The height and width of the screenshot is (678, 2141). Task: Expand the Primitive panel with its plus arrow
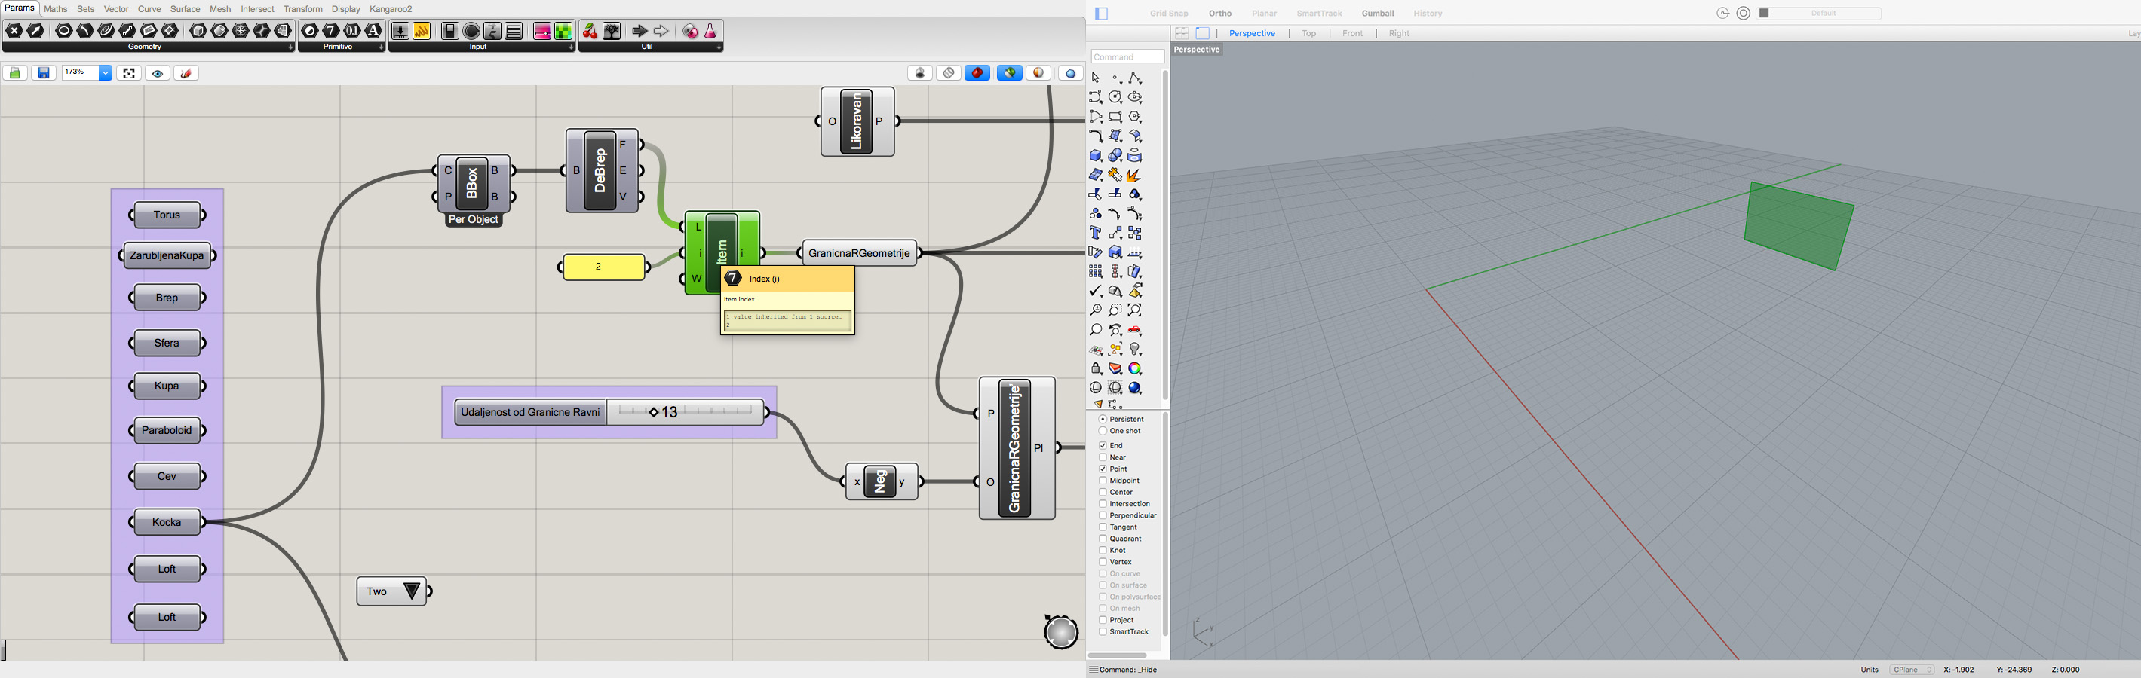[x=381, y=47]
